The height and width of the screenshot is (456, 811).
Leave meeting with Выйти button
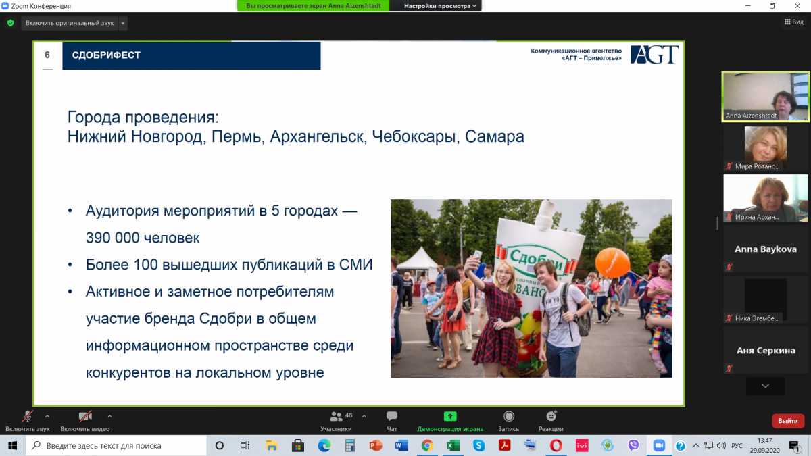pos(788,420)
